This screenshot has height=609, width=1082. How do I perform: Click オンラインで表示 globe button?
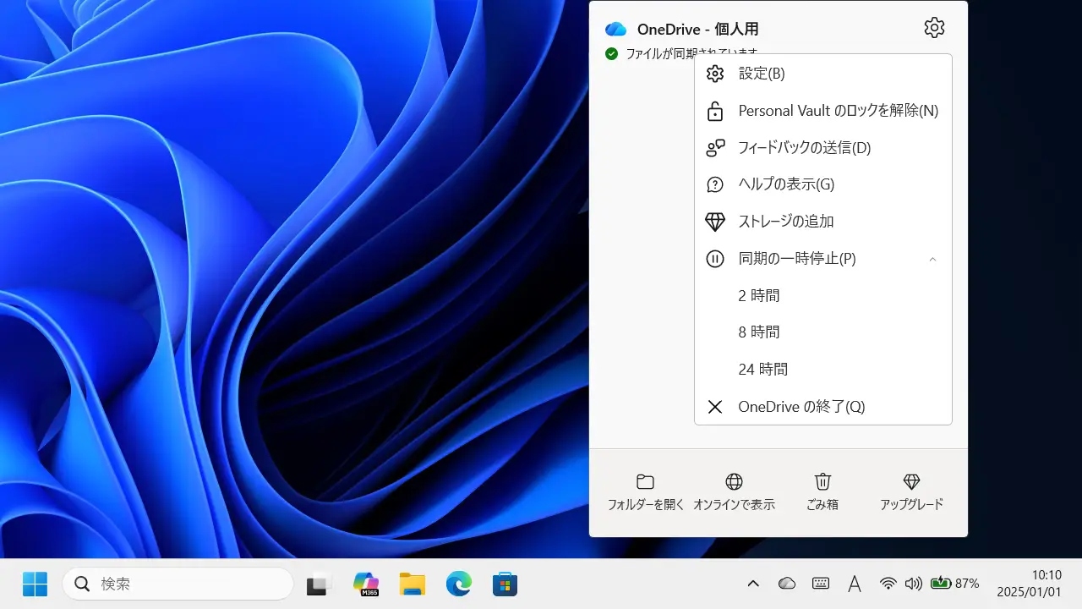coord(734,492)
